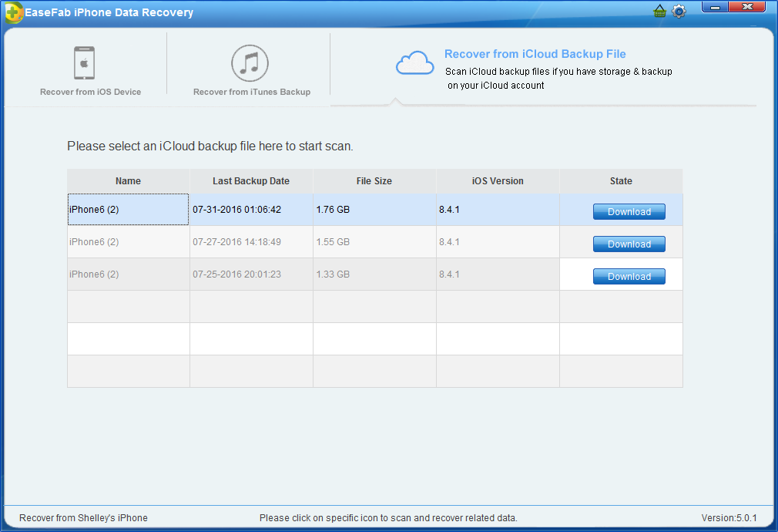This screenshot has height=532, width=778.
Task: Sort by the Last Backup Date header
Action: pos(251,181)
